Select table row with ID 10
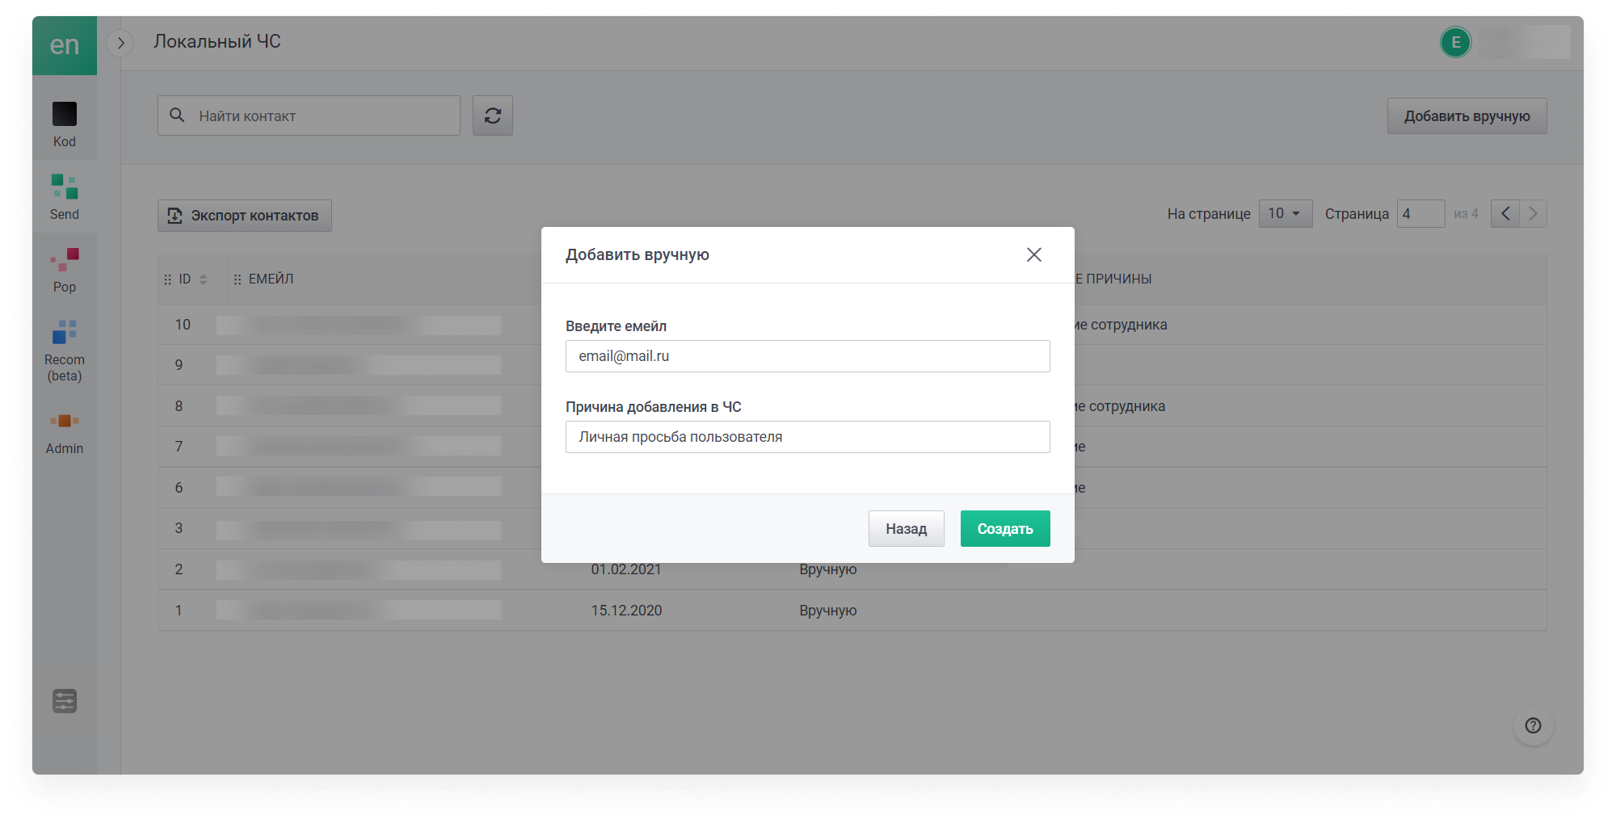Screen dimensions: 1616x823 pyautogui.click(x=852, y=325)
